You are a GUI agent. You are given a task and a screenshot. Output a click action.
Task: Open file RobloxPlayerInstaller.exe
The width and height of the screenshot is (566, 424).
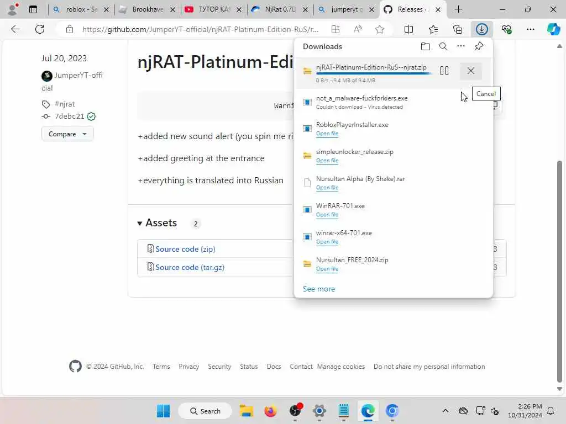click(x=327, y=134)
